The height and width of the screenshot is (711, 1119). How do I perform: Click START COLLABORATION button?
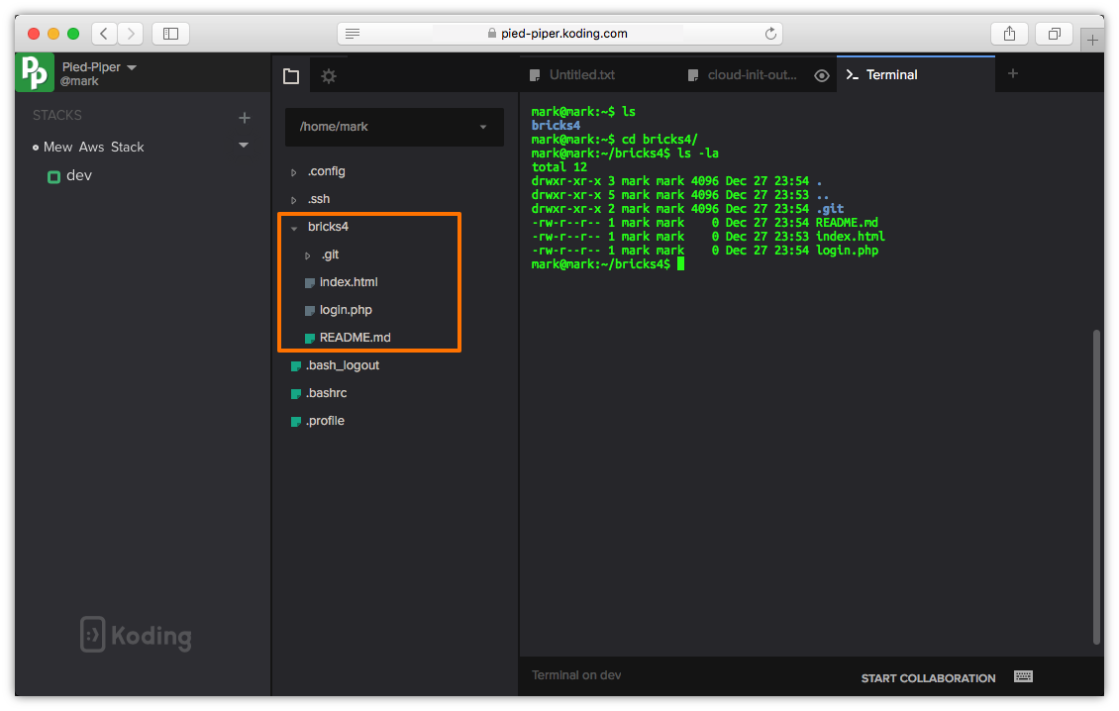(928, 678)
